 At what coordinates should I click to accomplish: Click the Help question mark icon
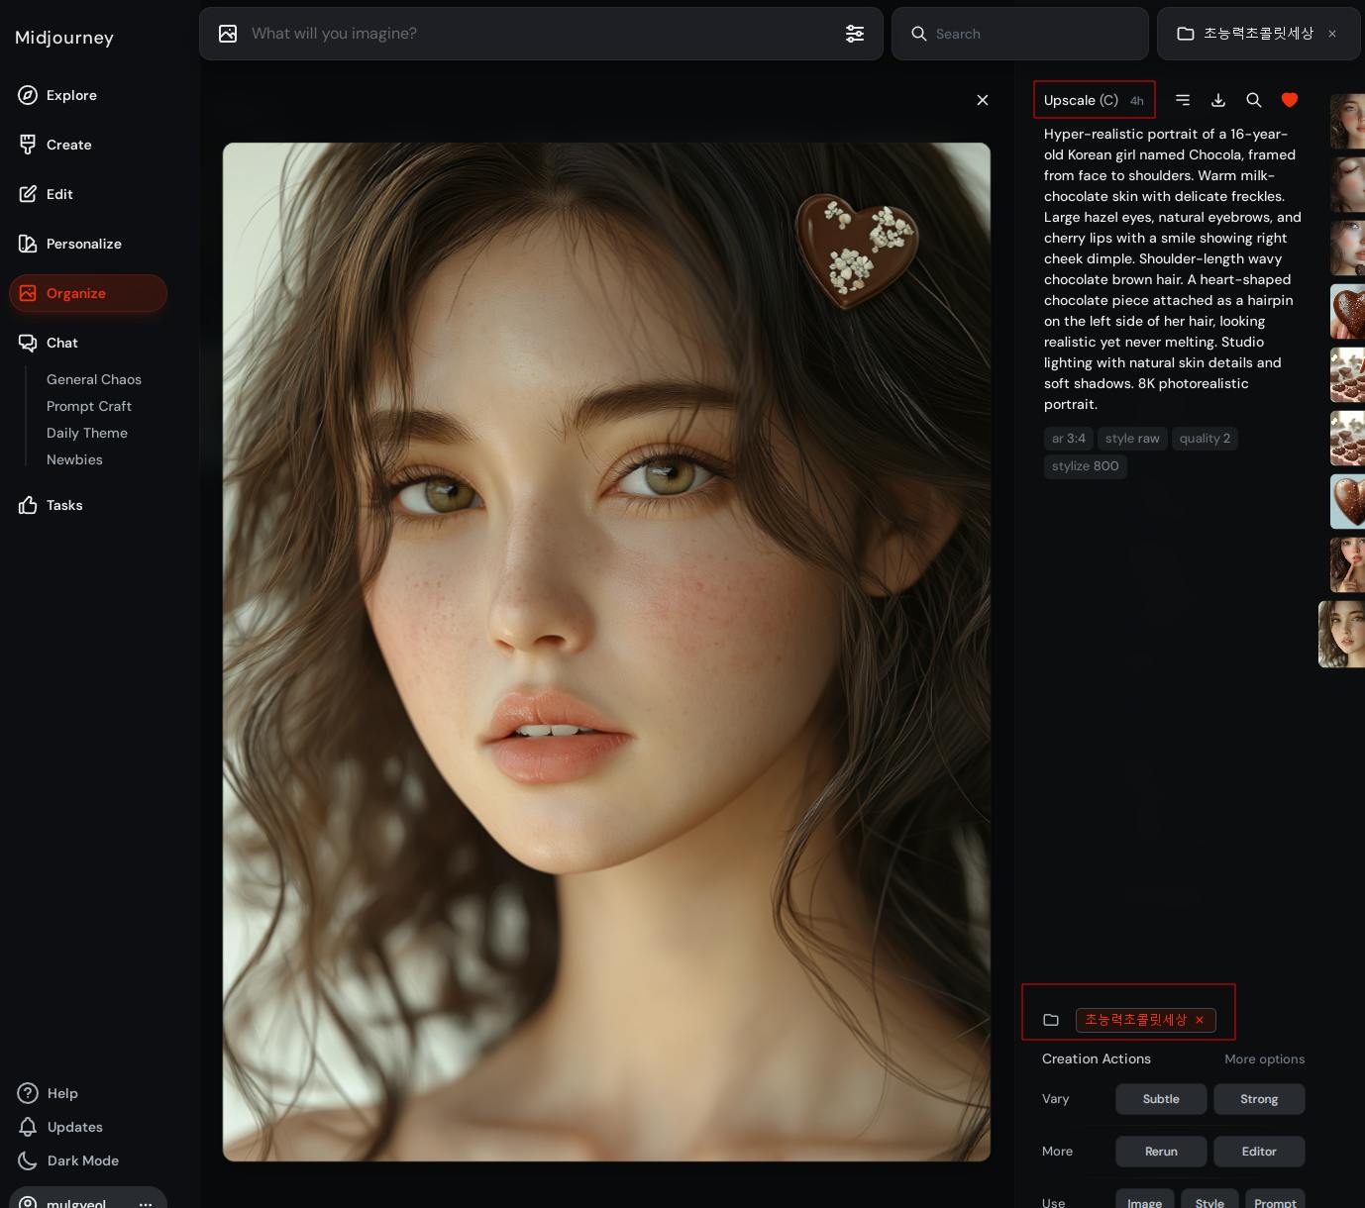point(28,1093)
